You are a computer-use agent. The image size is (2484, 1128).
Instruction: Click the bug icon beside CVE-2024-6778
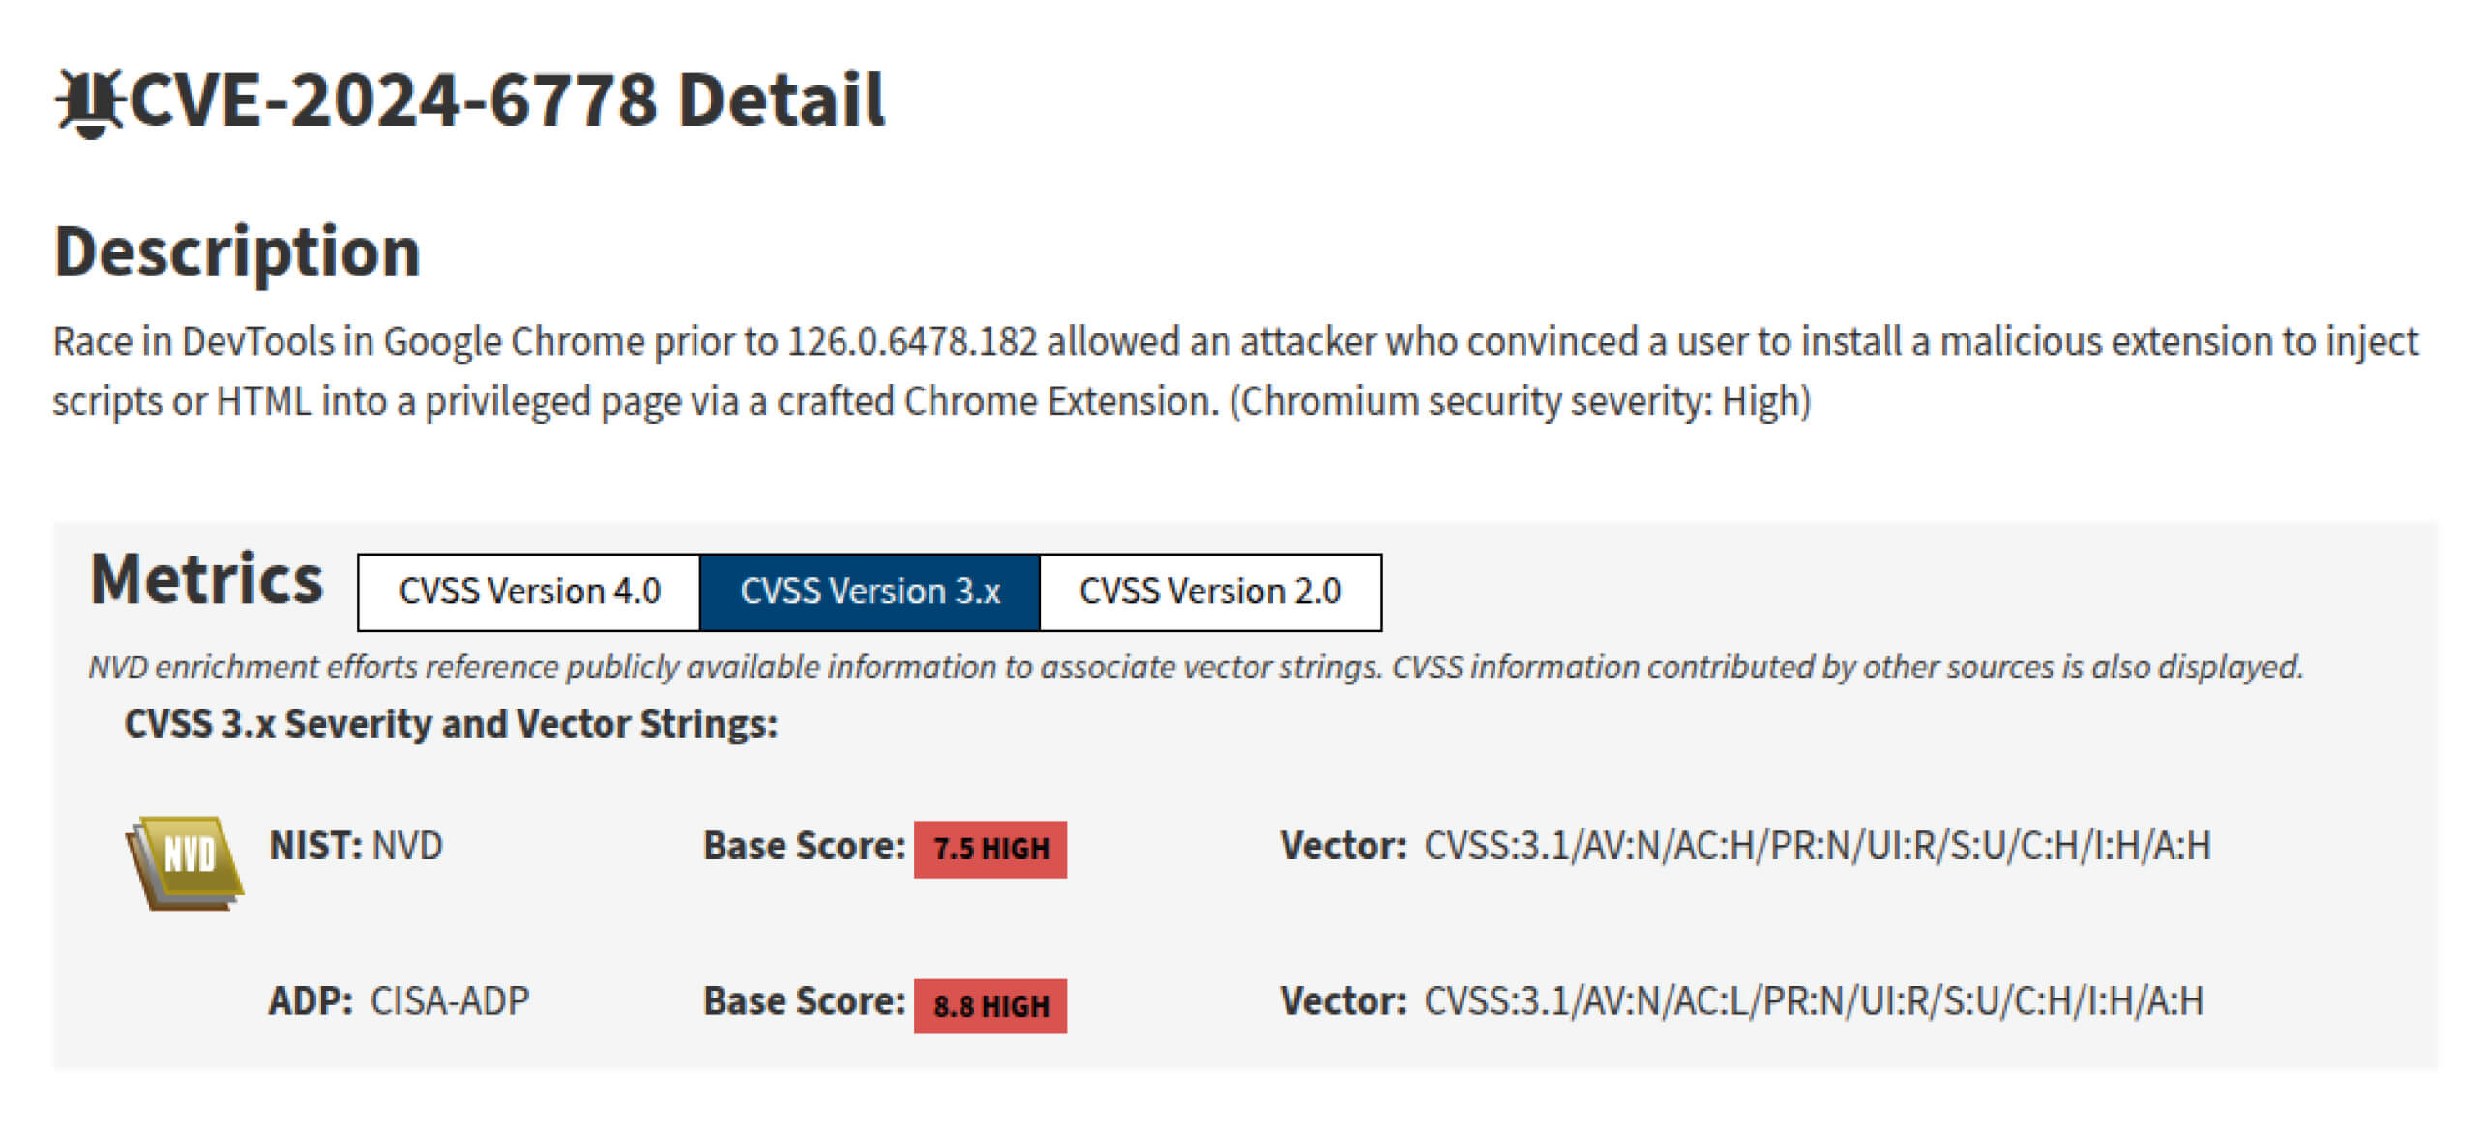click(x=92, y=100)
